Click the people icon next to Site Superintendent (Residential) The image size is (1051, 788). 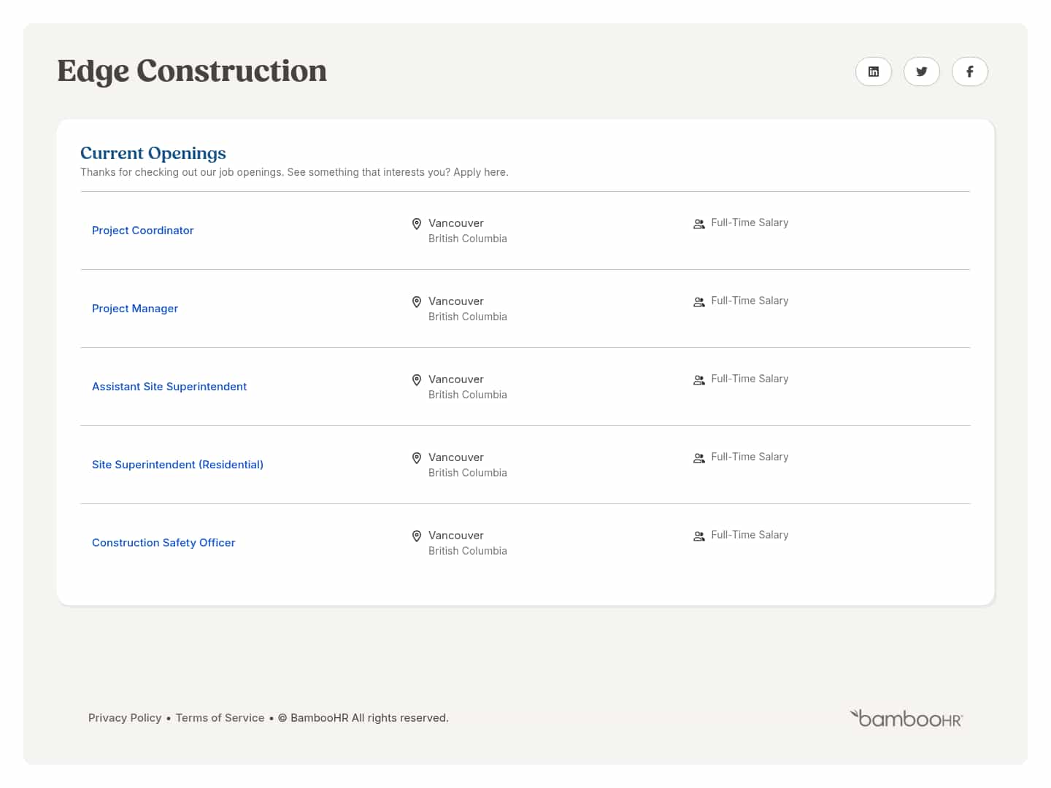pos(698,457)
